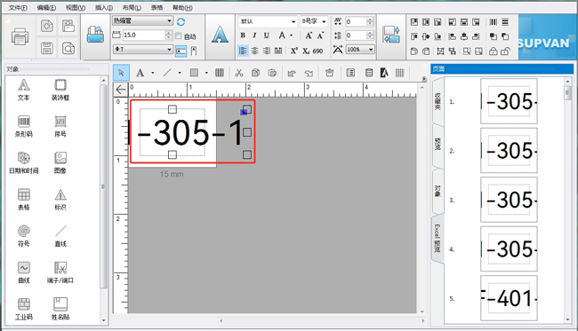The height and width of the screenshot is (331, 578).
Task: Click the back arrow button above the ruler
Action: point(121,90)
